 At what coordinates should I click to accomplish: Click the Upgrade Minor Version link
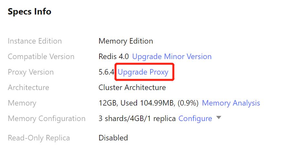[172, 56]
